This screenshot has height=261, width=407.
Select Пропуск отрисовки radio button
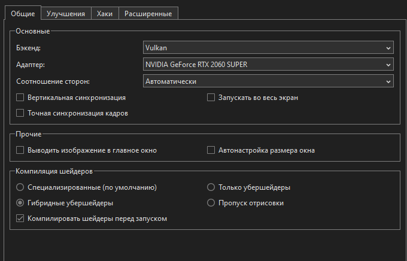tap(211, 203)
